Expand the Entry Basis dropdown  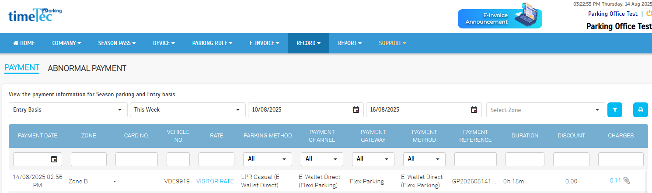pos(68,110)
